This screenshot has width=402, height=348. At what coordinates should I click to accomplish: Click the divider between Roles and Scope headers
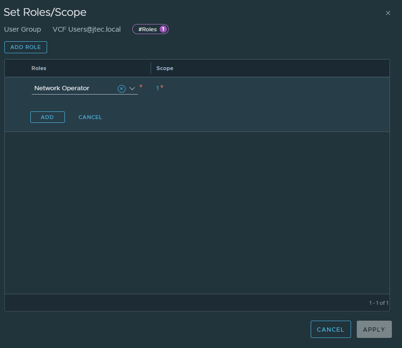151,68
